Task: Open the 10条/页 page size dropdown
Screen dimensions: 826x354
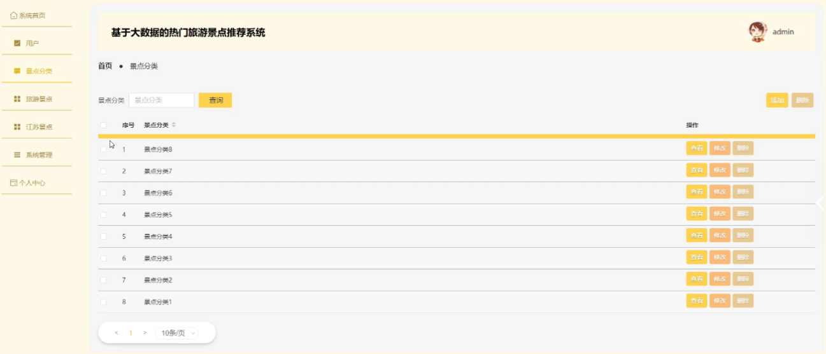Action: point(177,333)
